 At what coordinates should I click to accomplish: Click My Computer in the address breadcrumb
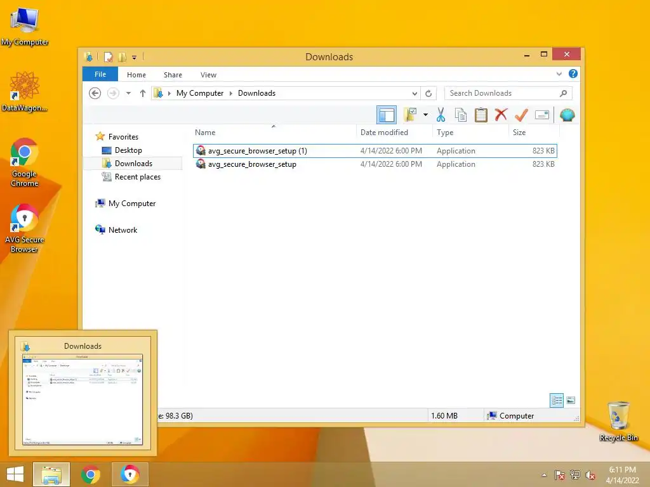(200, 93)
